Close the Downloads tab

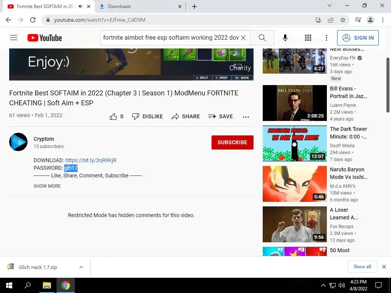(180, 7)
